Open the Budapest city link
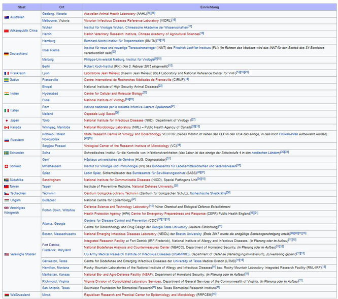 pos(49,200)
